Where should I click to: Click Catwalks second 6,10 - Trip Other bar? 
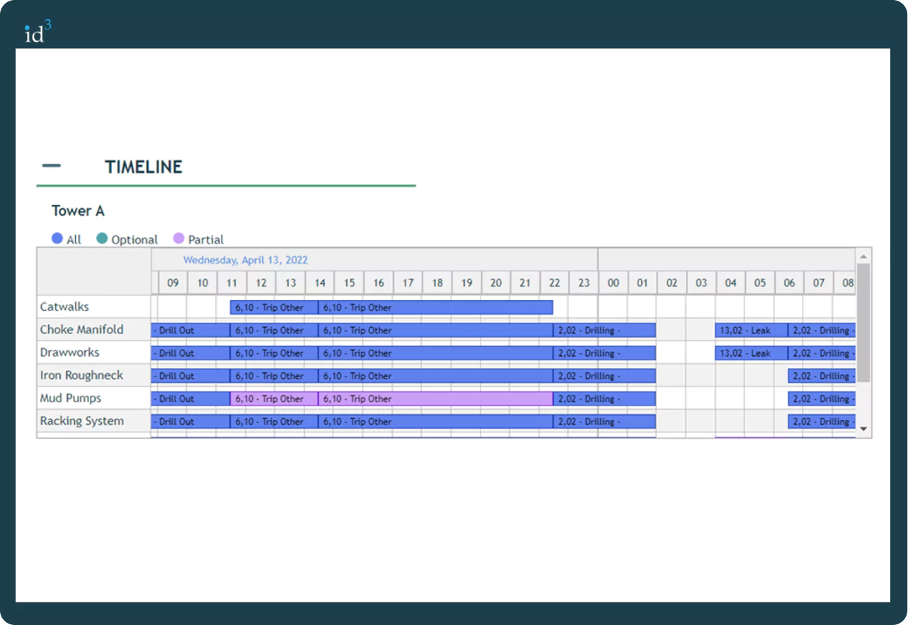click(x=435, y=307)
